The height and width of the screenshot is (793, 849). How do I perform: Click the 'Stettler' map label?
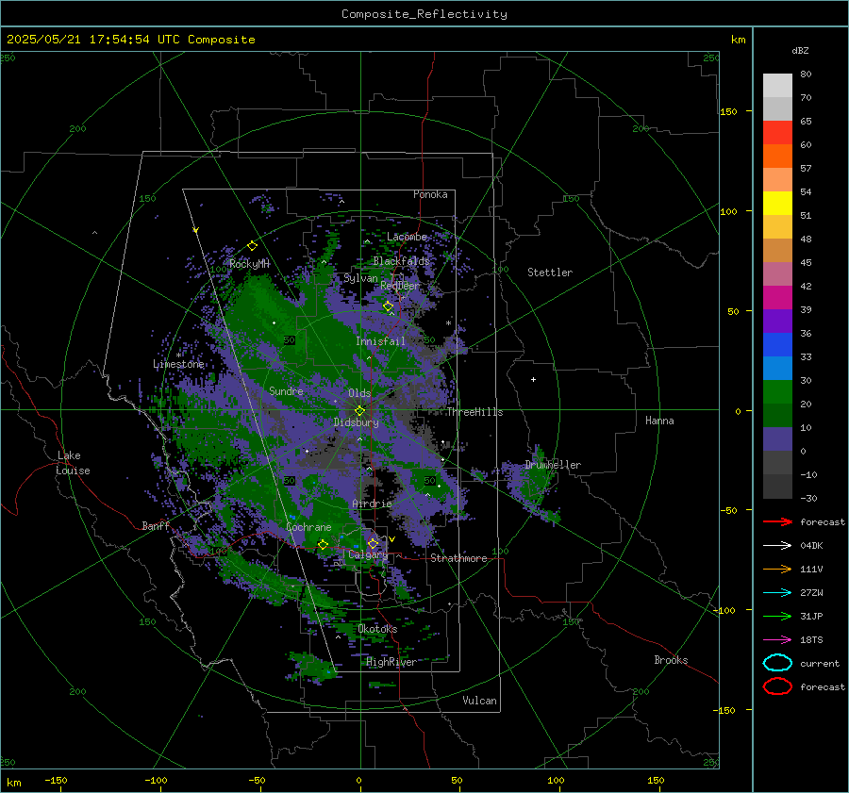pos(550,273)
